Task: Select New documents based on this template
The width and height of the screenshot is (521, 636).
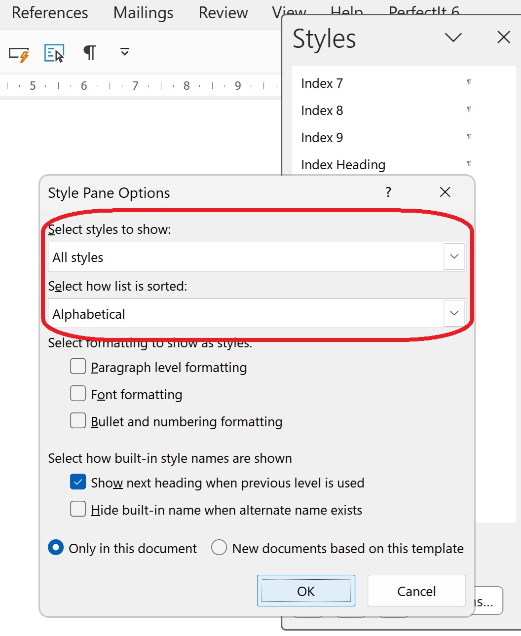Action: click(x=219, y=548)
